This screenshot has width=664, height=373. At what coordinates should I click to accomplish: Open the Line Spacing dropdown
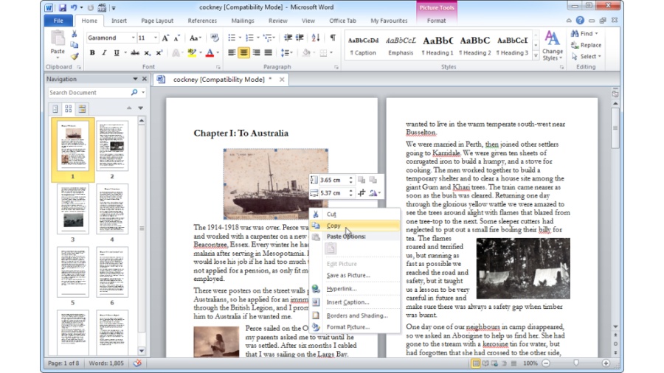287,53
